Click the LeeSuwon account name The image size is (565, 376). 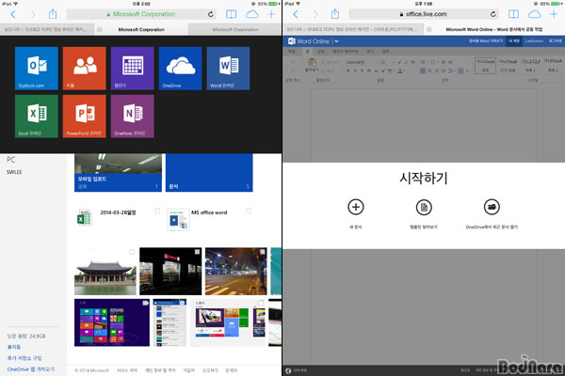click(x=534, y=41)
